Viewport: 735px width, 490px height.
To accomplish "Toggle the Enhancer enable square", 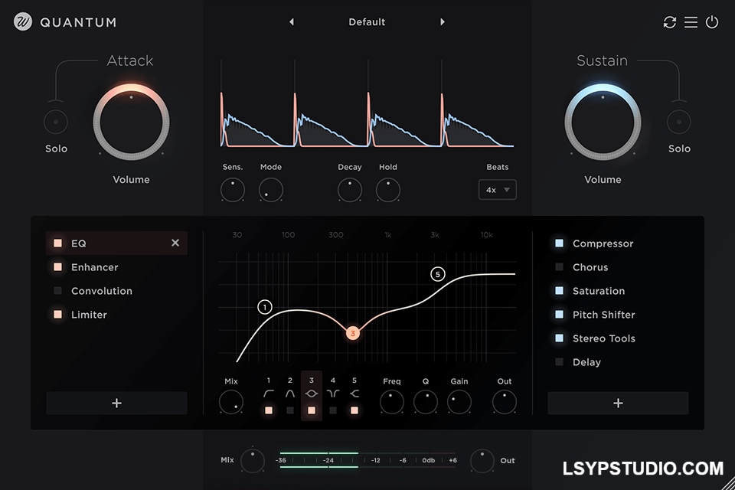I will click(57, 266).
